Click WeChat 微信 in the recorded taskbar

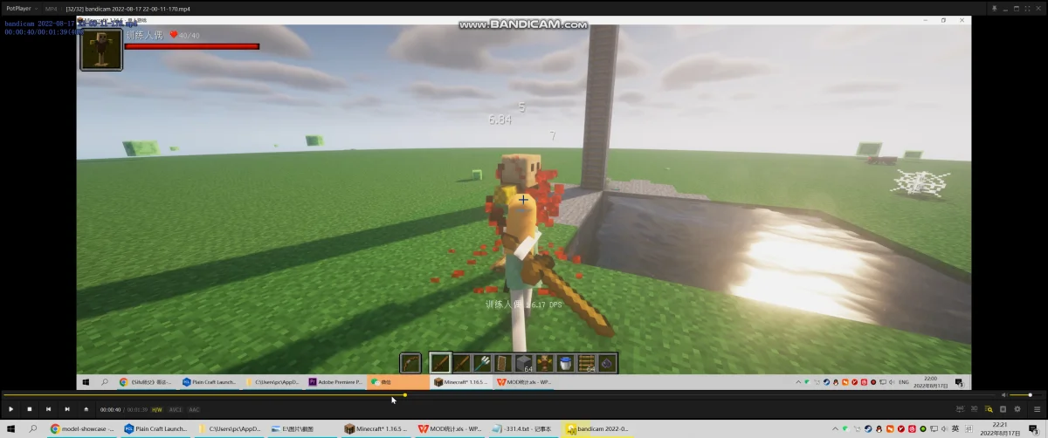click(x=398, y=382)
